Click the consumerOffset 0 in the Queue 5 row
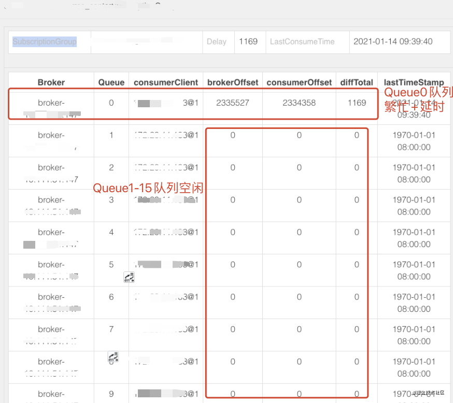Image resolution: width=453 pixels, height=403 pixels. point(299,264)
